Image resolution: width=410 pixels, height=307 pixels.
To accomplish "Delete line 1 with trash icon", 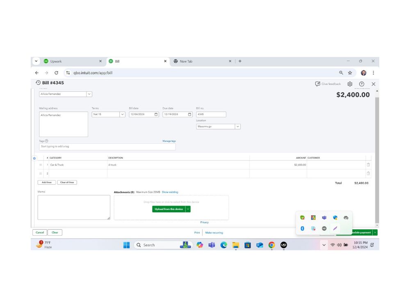I will [368, 165].
